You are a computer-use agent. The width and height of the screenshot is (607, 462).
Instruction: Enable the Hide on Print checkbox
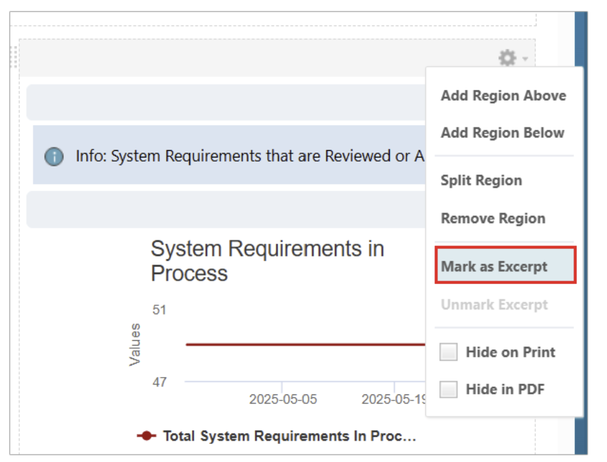coord(448,352)
